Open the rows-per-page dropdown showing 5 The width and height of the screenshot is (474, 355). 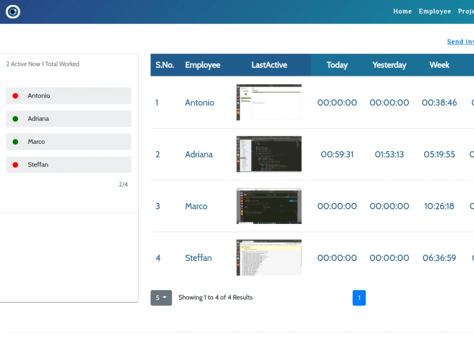[161, 298]
